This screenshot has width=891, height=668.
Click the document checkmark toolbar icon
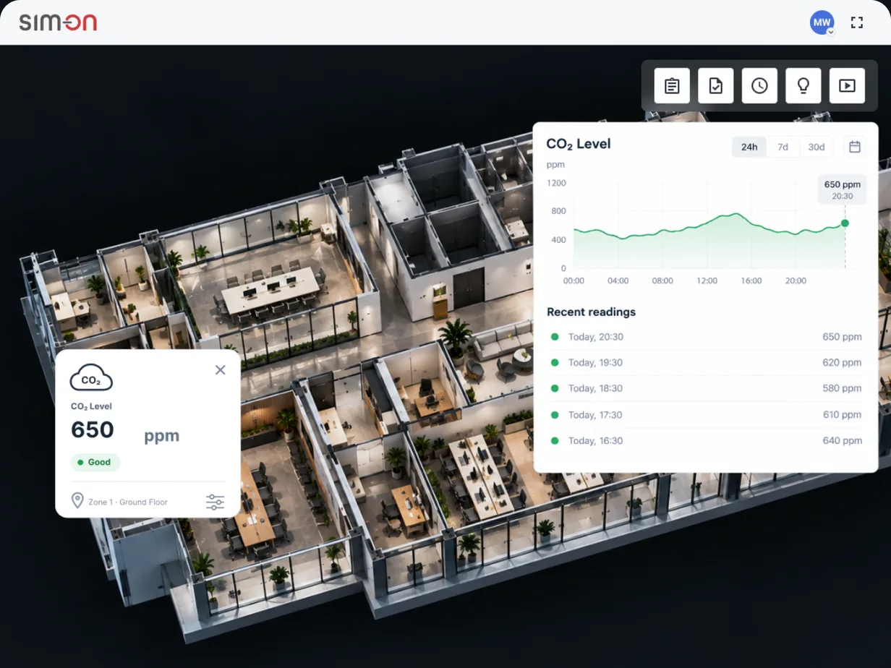[x=716, y=86]
